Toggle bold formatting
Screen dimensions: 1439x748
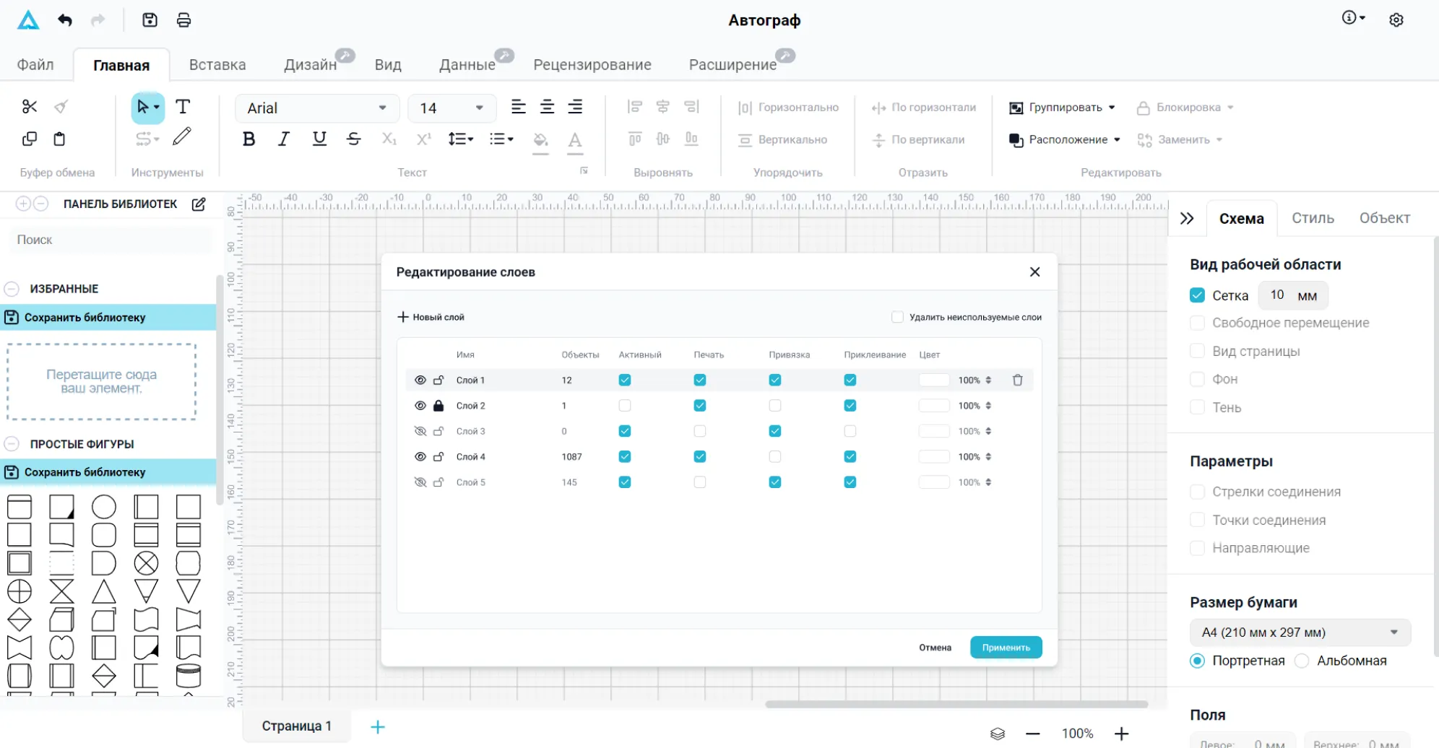pyautogui.click(x=249, y=139)
